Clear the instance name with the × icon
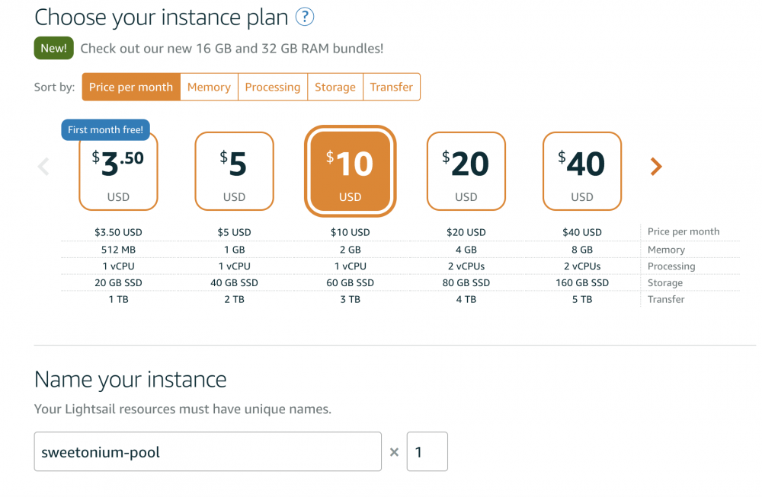 394,451
